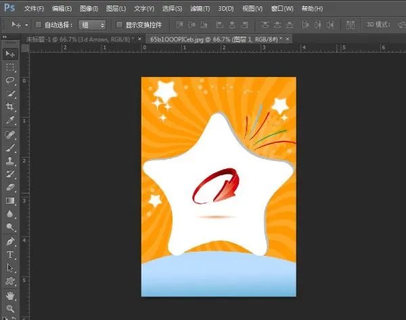The height and width of the screenshot is (320, 406).
Task: Select the Eyedropper tool
Action: [x=10, y=120]
